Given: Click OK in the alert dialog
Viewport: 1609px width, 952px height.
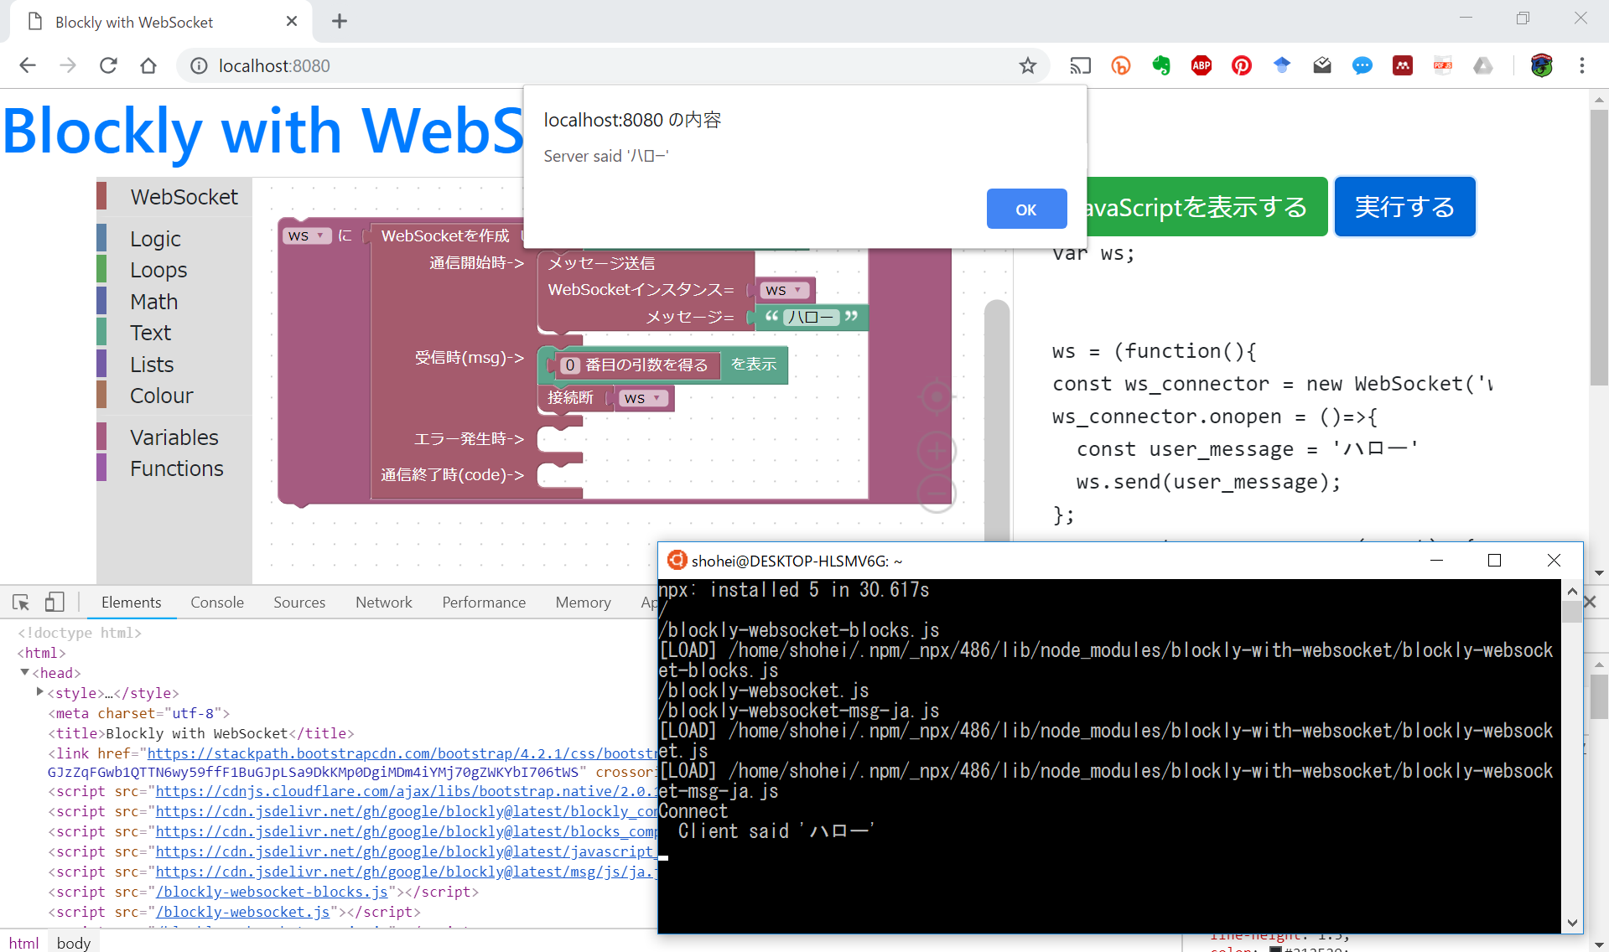Looking at the screenshot, I should pos(1026,209).
